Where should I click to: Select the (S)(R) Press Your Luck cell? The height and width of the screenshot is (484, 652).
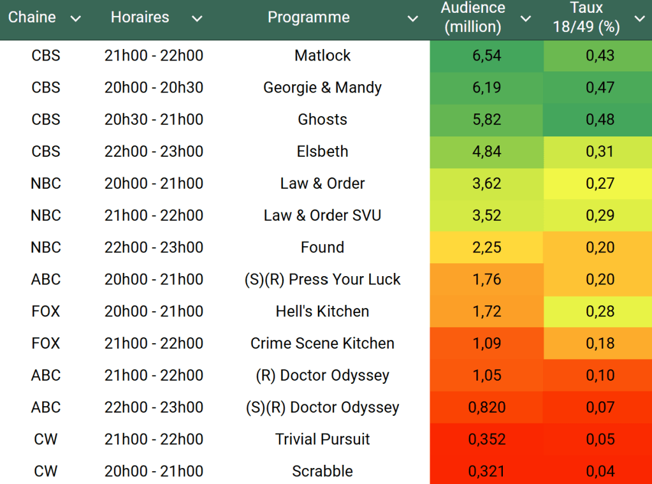[x=322, y=279]
